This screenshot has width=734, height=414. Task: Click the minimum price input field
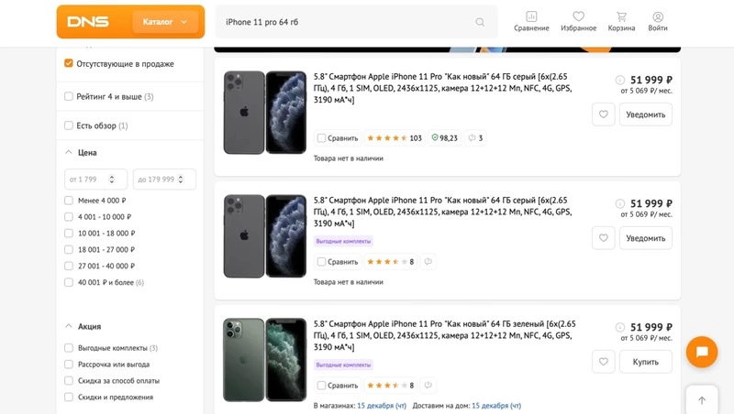click(95, 180)
